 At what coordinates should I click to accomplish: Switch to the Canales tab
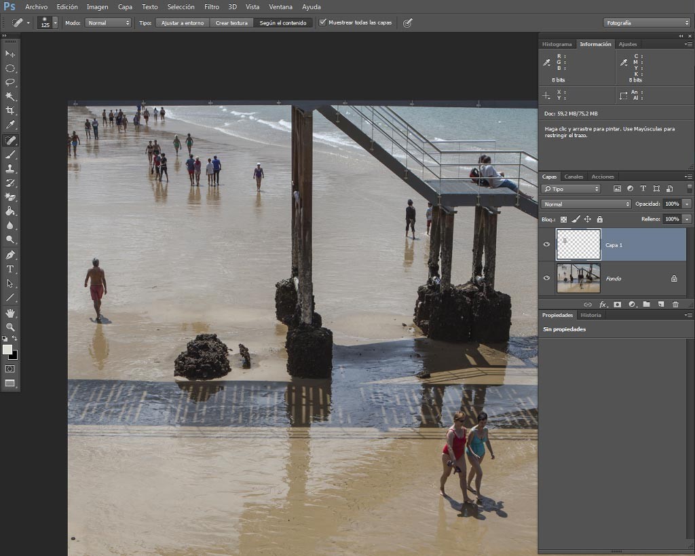[574, 177]
